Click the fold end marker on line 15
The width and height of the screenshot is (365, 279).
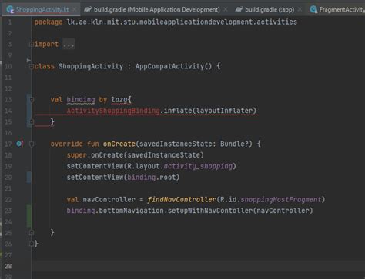point(32,121)
